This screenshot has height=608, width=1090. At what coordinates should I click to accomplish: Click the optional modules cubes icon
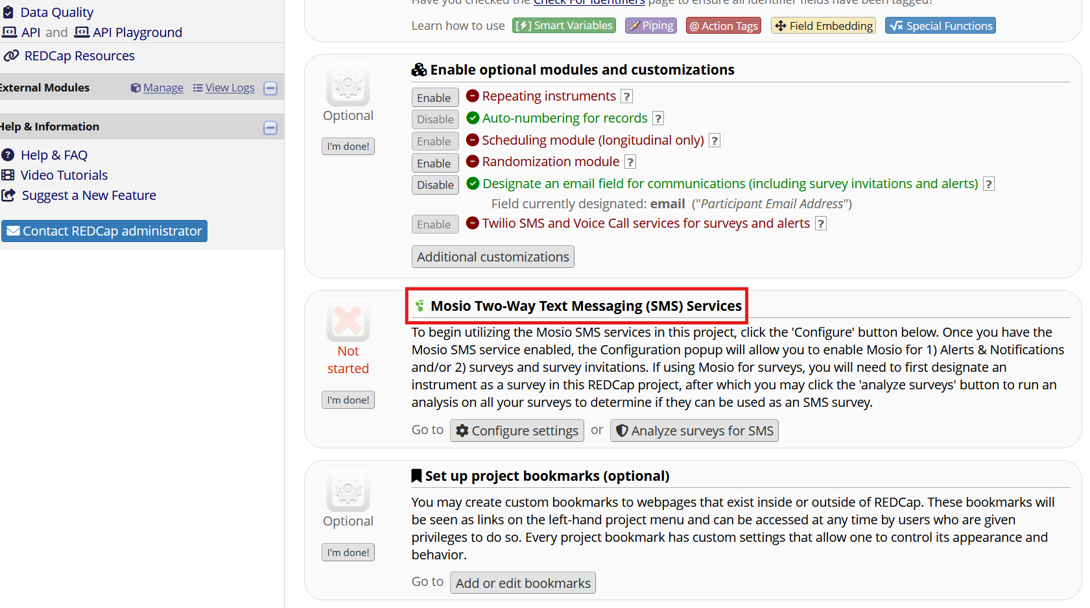click(x=420, y=69)
